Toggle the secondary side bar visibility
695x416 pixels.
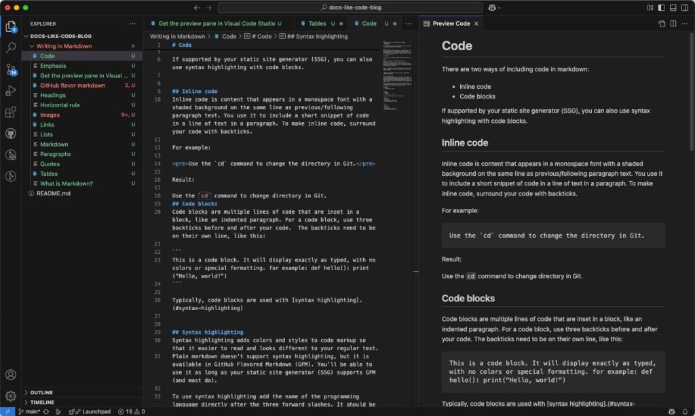(685, 7)
